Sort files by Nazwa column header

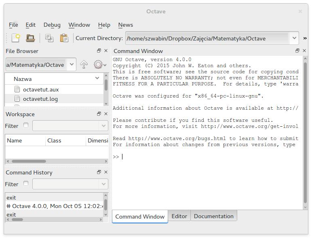click(54, 79)
